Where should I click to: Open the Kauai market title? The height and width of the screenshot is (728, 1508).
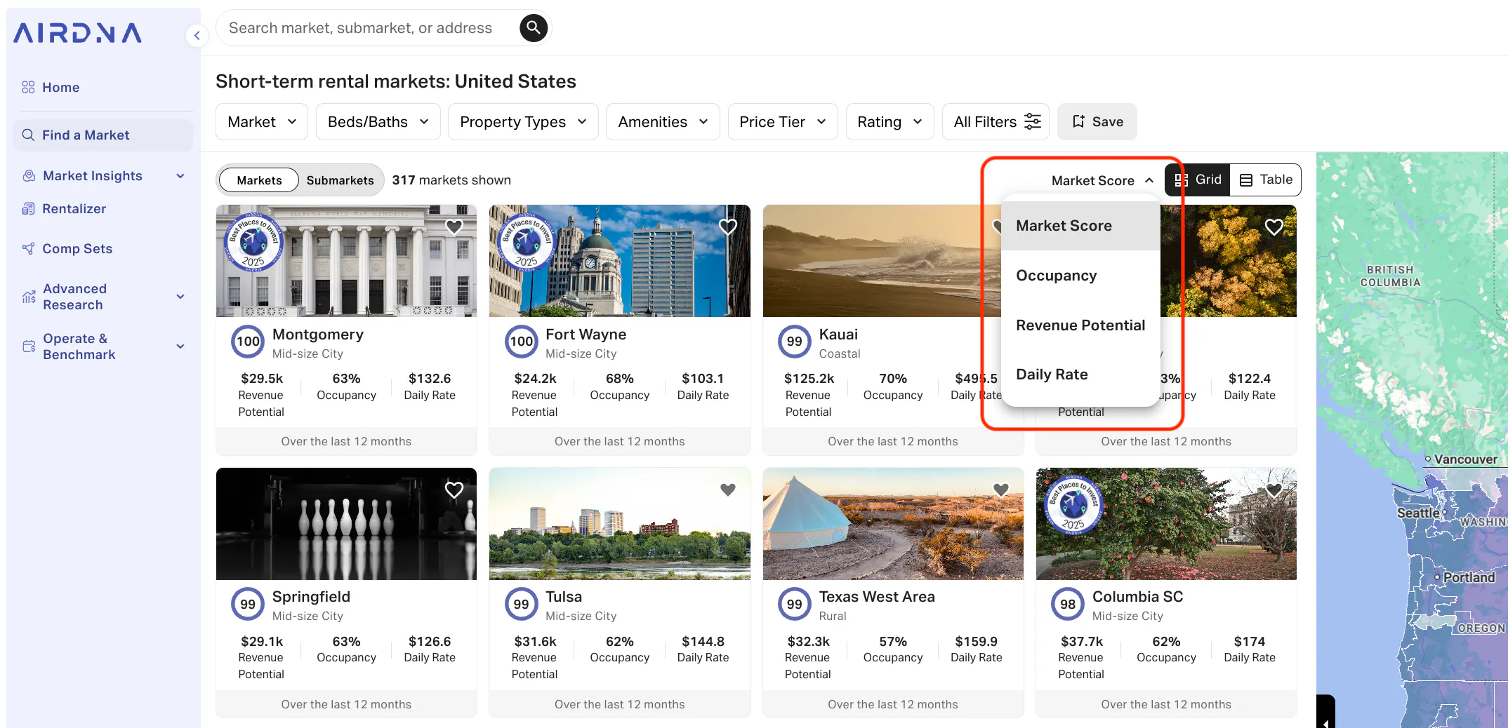pyautogui.click(x=838, y=335)
